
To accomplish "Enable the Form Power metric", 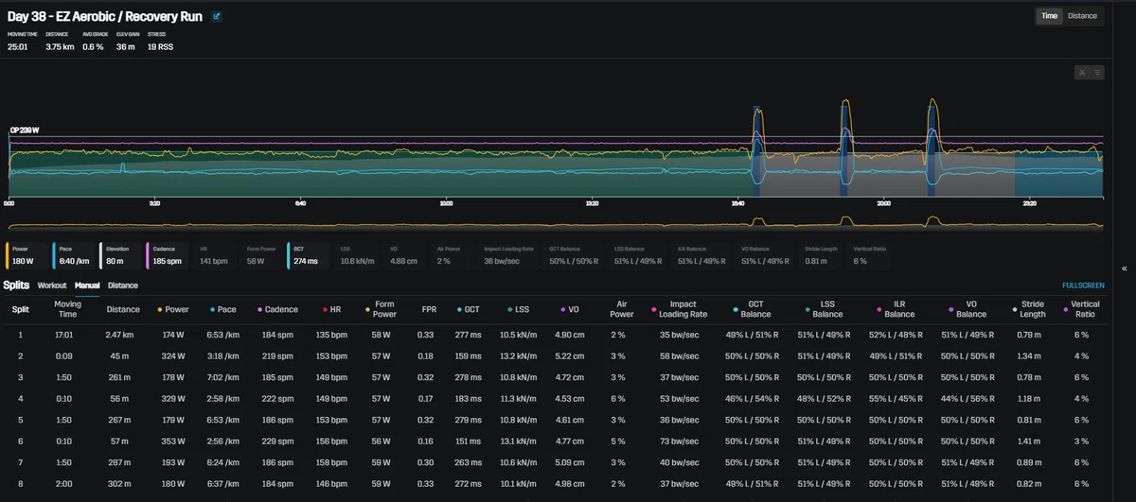I will point(260,255).
